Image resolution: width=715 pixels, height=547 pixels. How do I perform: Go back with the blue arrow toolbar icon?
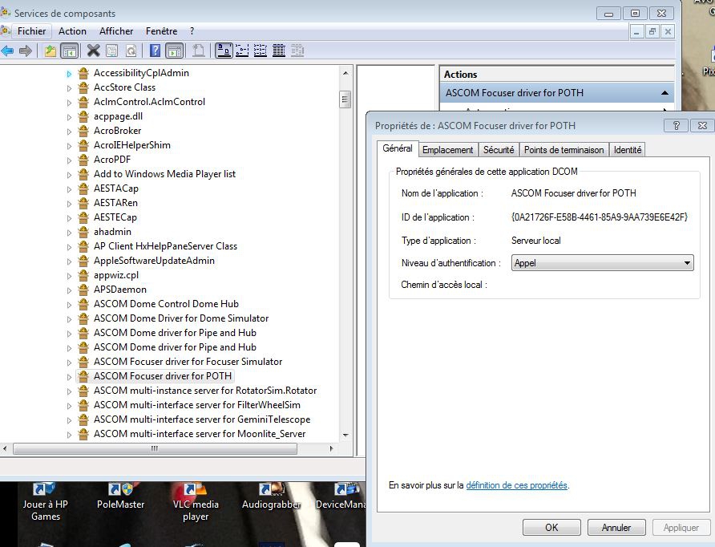pyautogui.click(x=7, y=51)
